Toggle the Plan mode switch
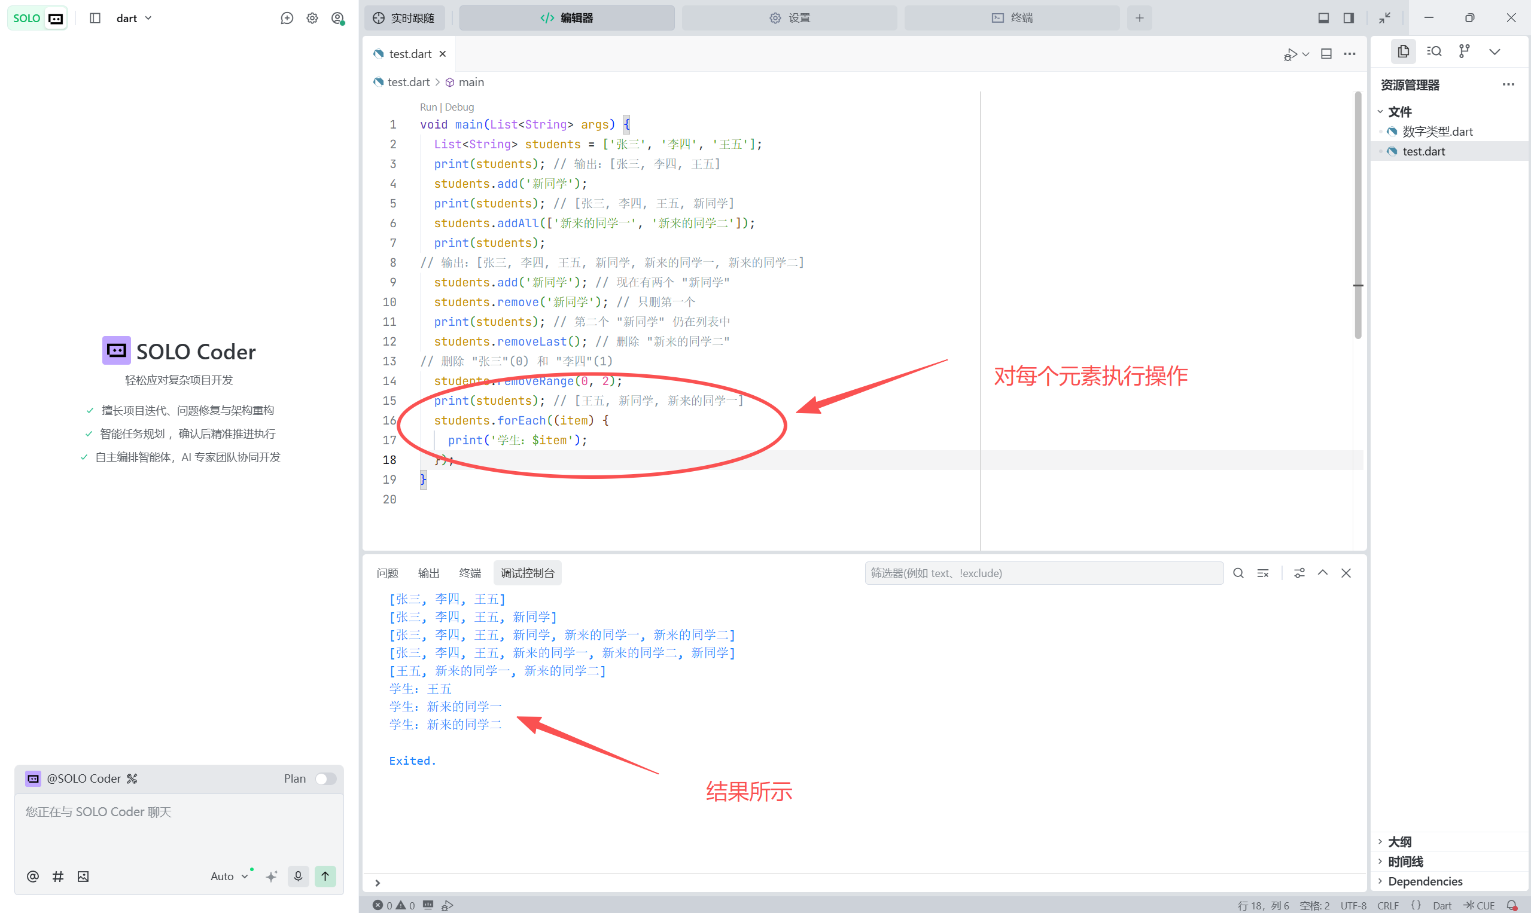Image resolution: width=1531 pixels, height=913 pixels. pos(325,778)
